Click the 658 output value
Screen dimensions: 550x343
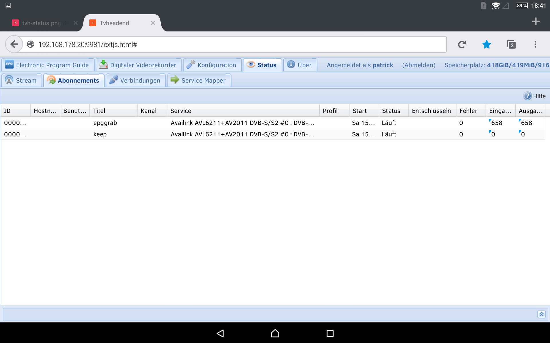(x=526, y=123)
